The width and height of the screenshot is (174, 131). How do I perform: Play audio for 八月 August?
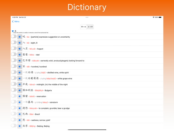tap(20, 49)
